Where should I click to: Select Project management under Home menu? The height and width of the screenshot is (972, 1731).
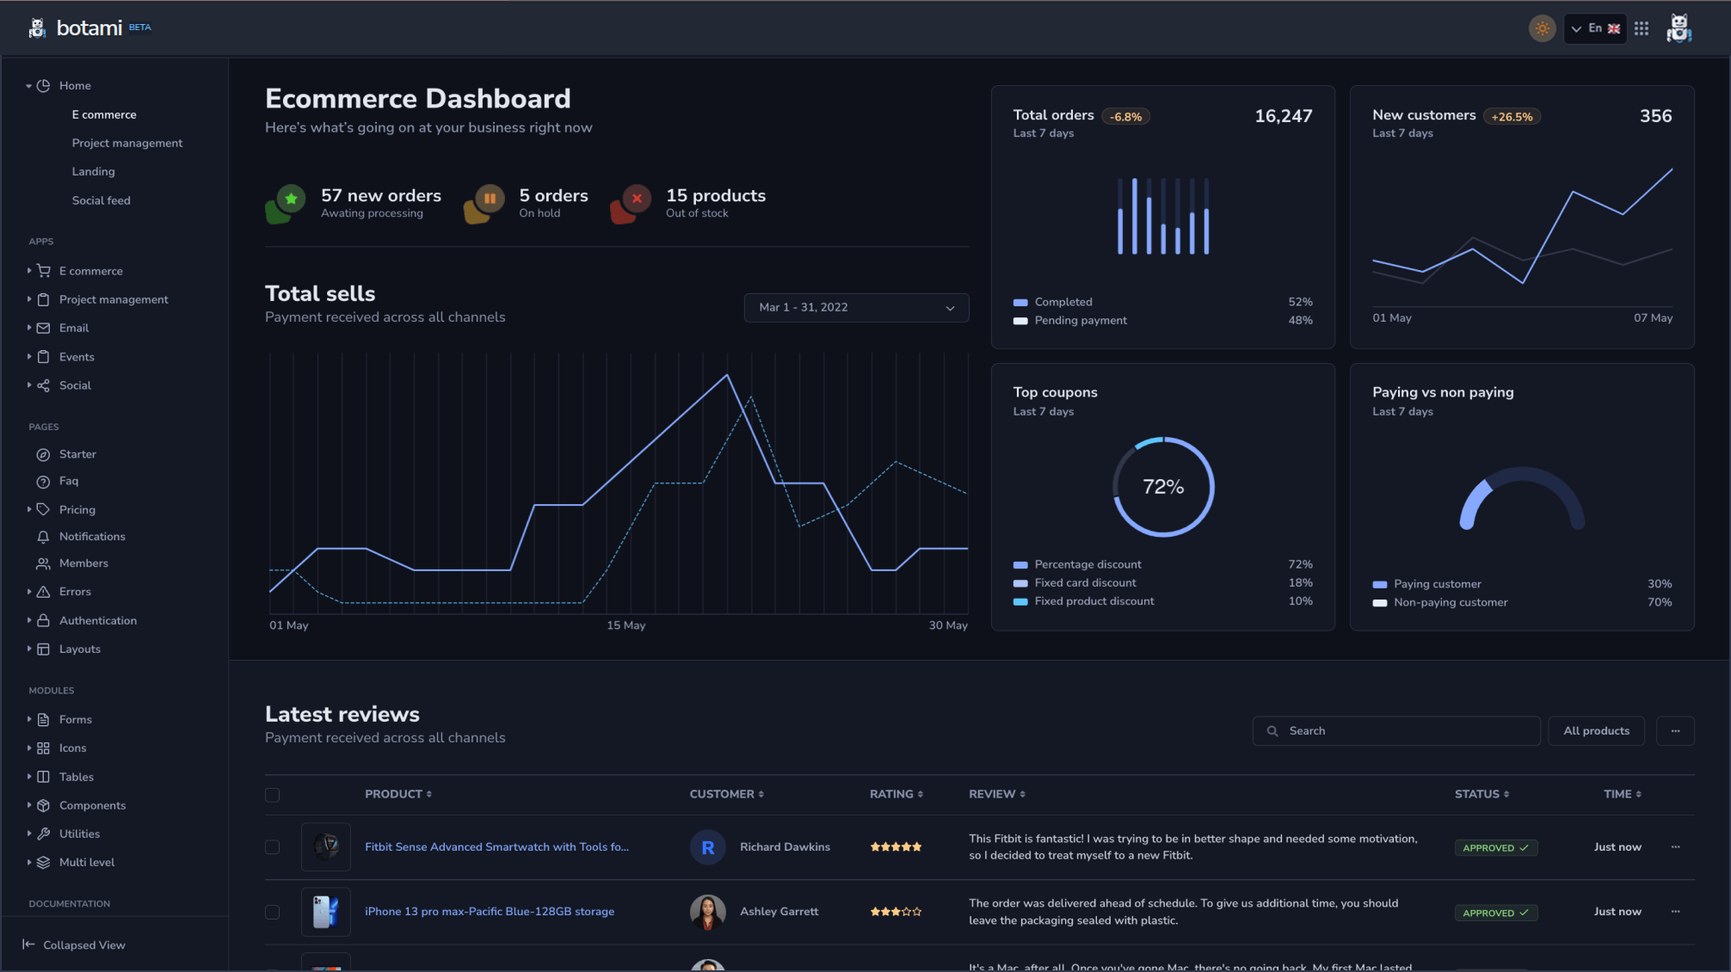127,144
